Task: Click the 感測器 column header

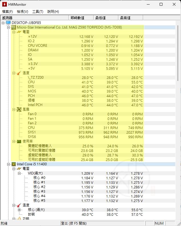Action: point(34,18)
